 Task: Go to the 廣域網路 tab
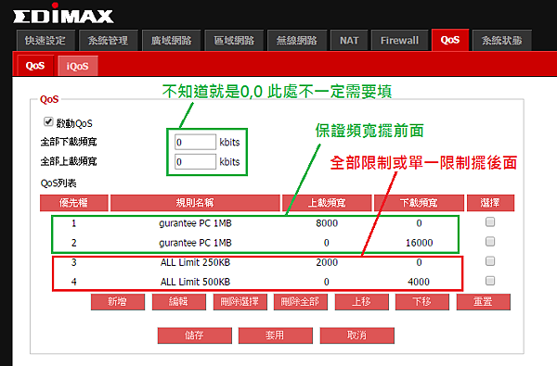(171, 41)
